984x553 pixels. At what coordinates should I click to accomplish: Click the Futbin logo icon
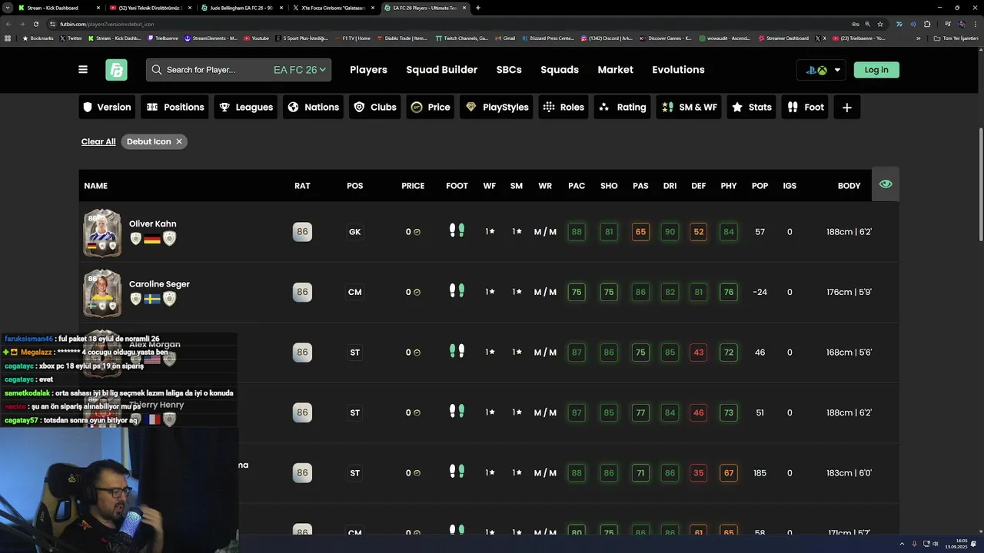click(x=116, y=70)
